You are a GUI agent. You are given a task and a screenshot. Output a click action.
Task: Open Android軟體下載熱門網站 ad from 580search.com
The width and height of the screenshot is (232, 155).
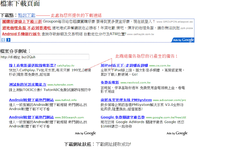point(31,117)
